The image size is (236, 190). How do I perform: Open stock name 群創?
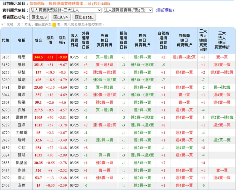tap(21, 87)
